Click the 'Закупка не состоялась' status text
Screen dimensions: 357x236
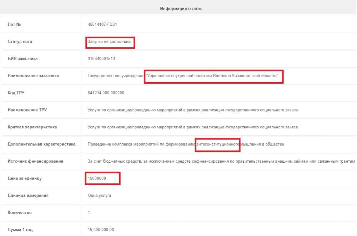coord(110,42)
